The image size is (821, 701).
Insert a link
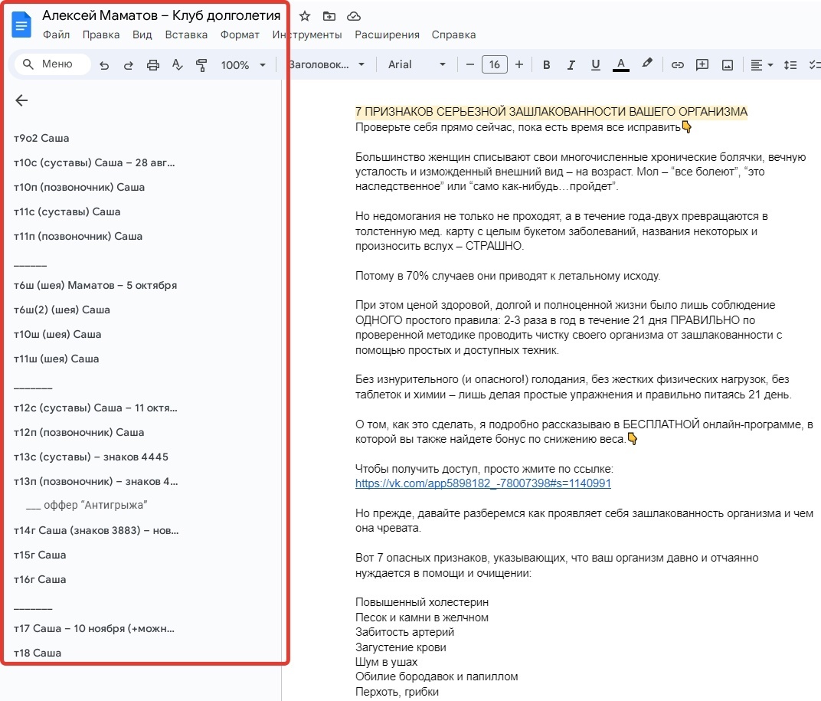678,64
